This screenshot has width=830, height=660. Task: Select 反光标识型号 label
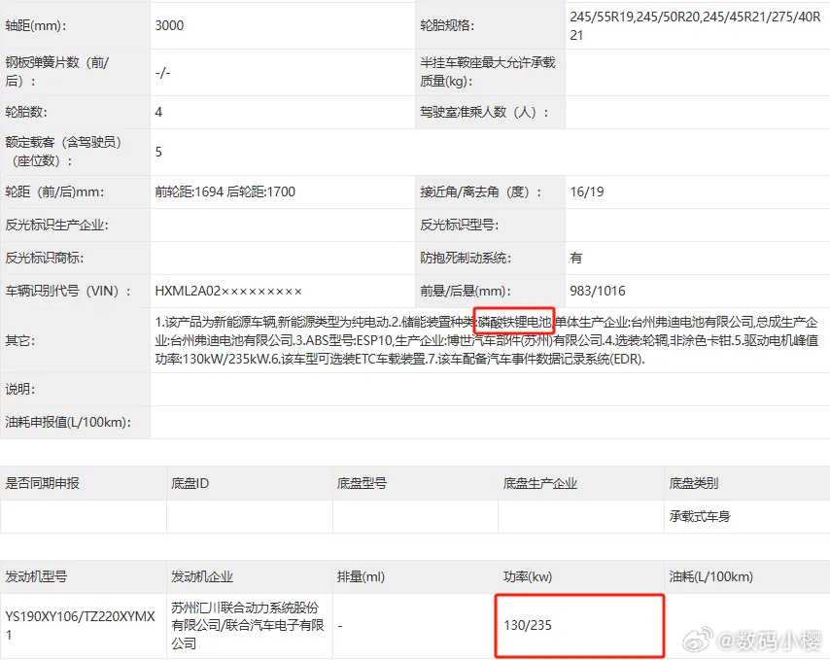tap(460, 225)
